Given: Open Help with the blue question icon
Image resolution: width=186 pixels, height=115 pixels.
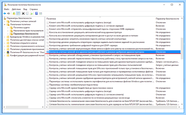Looking at the screenshot, I should 37,14.
